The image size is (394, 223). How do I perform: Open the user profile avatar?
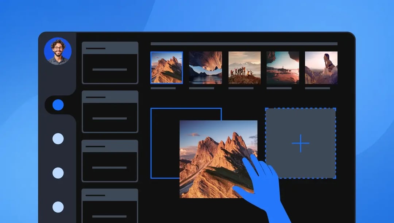(58, 51)
